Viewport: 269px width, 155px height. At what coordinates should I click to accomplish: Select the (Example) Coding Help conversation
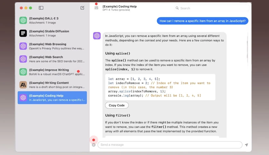pyautogui.click(x=52, y=98)
